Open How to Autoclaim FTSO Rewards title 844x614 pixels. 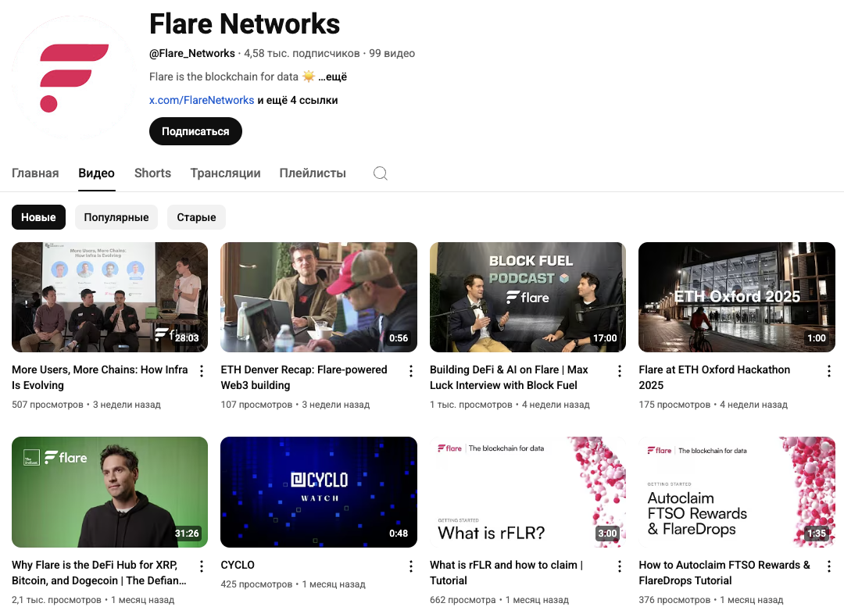(x=724, y=573)
